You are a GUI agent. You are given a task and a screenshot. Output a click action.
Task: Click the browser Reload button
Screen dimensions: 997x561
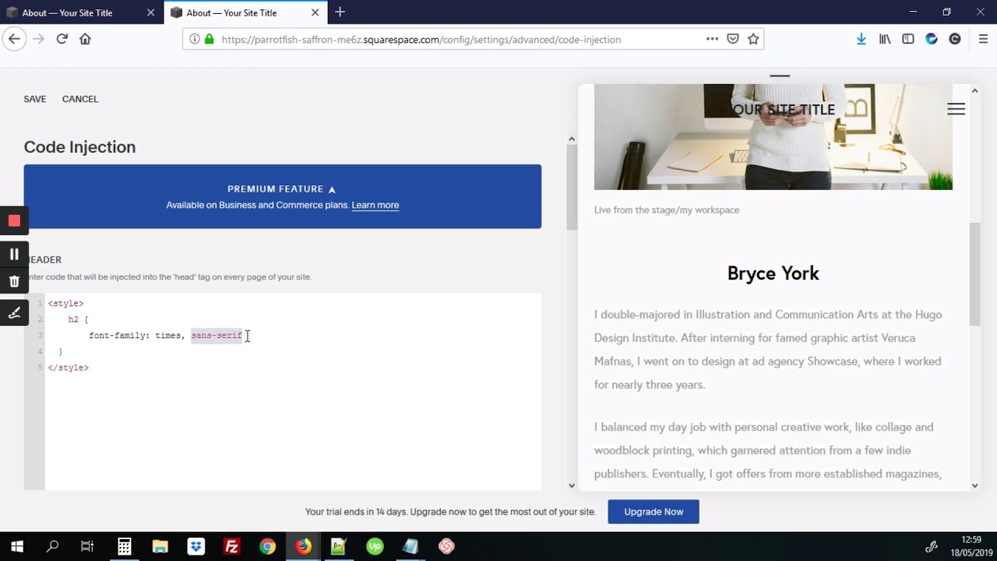coord(62,39)
